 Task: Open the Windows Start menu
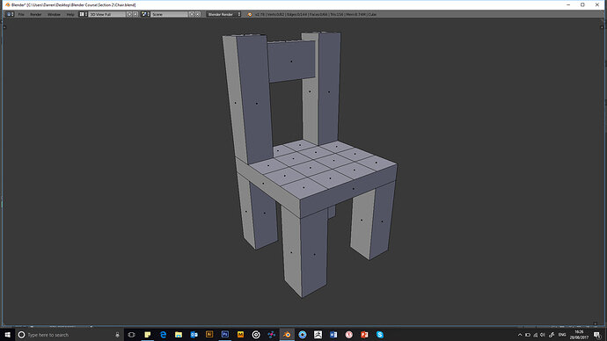click(x=7, y=335)
